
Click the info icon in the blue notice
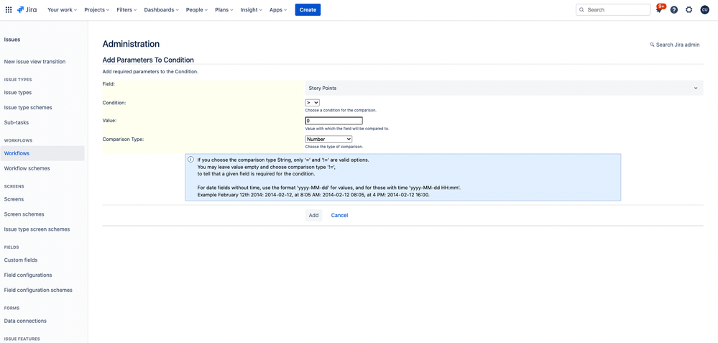click(191, 160)
